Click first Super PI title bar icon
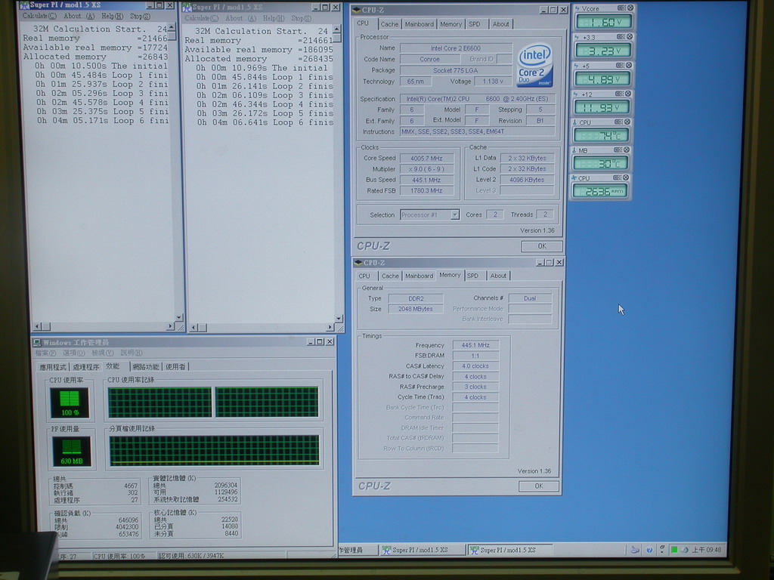The width and height of the screenshot is (774, 580). click(24, 5)
